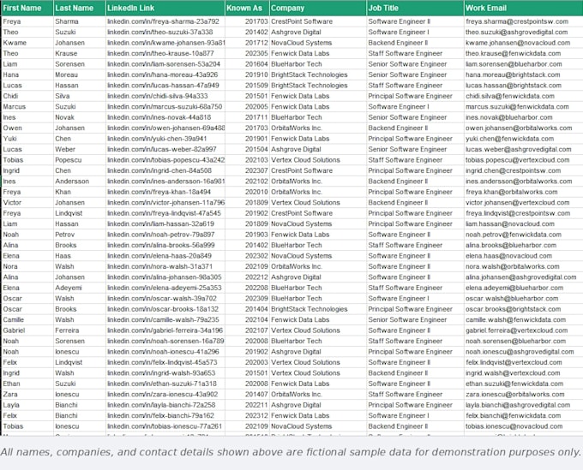The height and width of the screenshot is (470, 583).
Task: Select email lucas.weber@ashgrovedigital.com
Action: coord(524,149)
